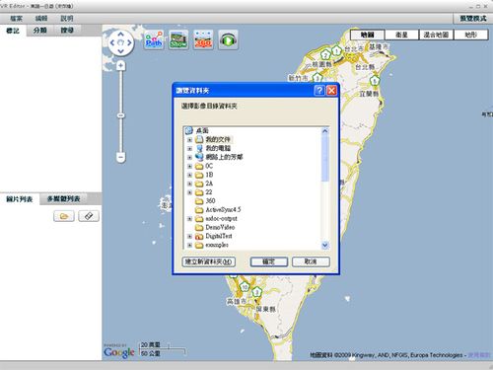Expand the 網路上的芳鄰 tree node

(x=189, y=157)
